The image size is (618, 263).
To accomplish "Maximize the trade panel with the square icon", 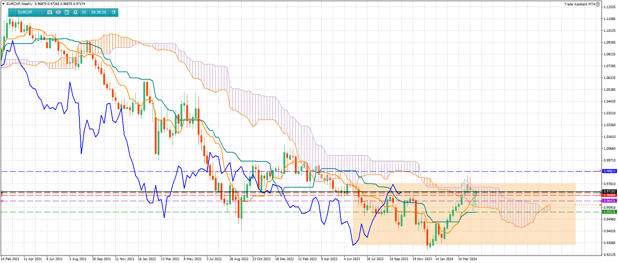I will click(114, 12).
